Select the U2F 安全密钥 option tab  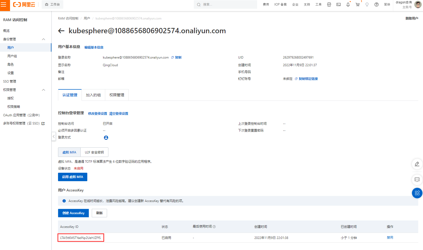coord(94,152)
